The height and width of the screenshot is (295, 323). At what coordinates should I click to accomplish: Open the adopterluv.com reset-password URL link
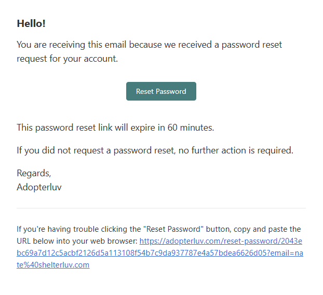(221, 241)
